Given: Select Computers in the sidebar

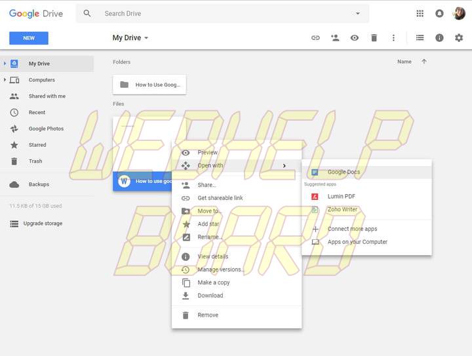Looking at the screenshot, I should 47,80.
